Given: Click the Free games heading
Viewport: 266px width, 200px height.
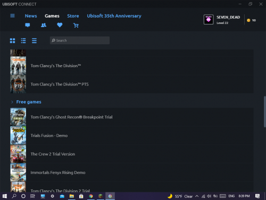Looking at the screenshot, I should pyautogui.click(x=29, y=102).
